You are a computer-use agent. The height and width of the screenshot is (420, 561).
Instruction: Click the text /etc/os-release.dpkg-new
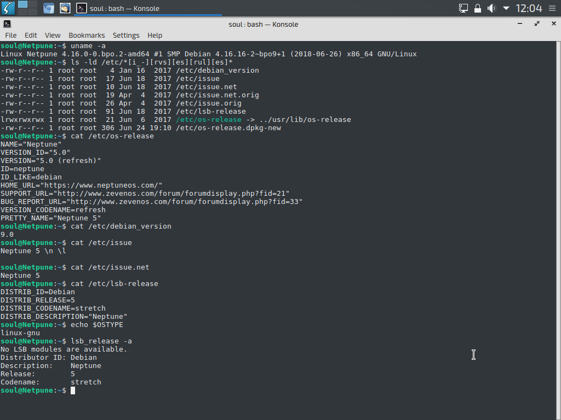click(228, 128)
